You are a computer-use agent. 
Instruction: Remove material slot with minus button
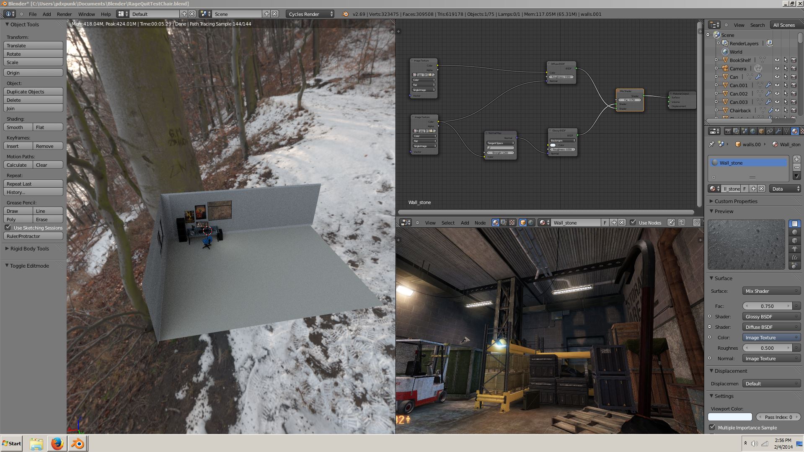click(797, 168)
